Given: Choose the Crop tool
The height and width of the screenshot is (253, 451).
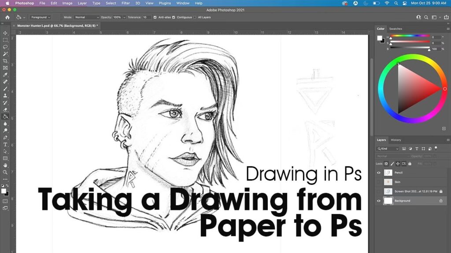Looking at the screenshot, I should [x=5, y=61].
